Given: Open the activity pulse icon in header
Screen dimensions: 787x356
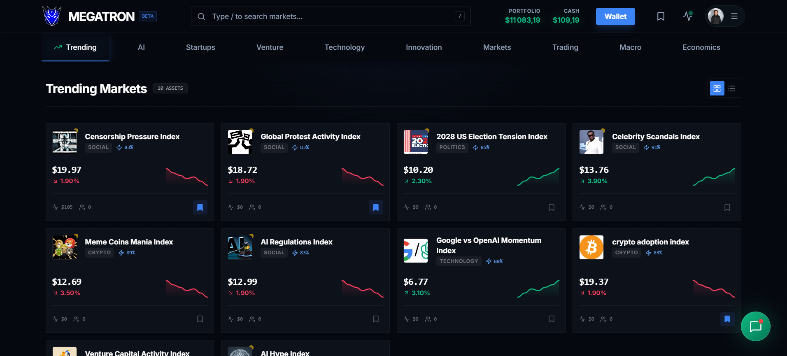Looking at the screenshot, I should pyautogui.click(x=687, y=16).
